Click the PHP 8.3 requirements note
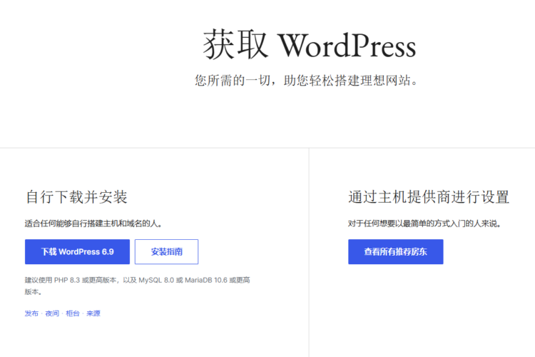 click(x=137, y=286)
